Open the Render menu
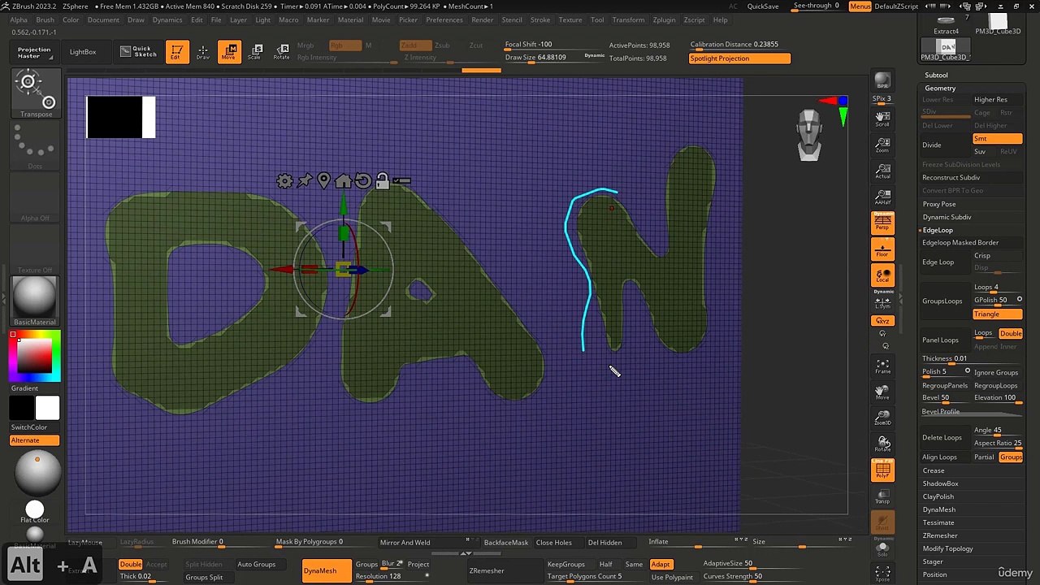The height and width of the screenshot is (585, 1040). pyautogui.click(x=483, y=19)
